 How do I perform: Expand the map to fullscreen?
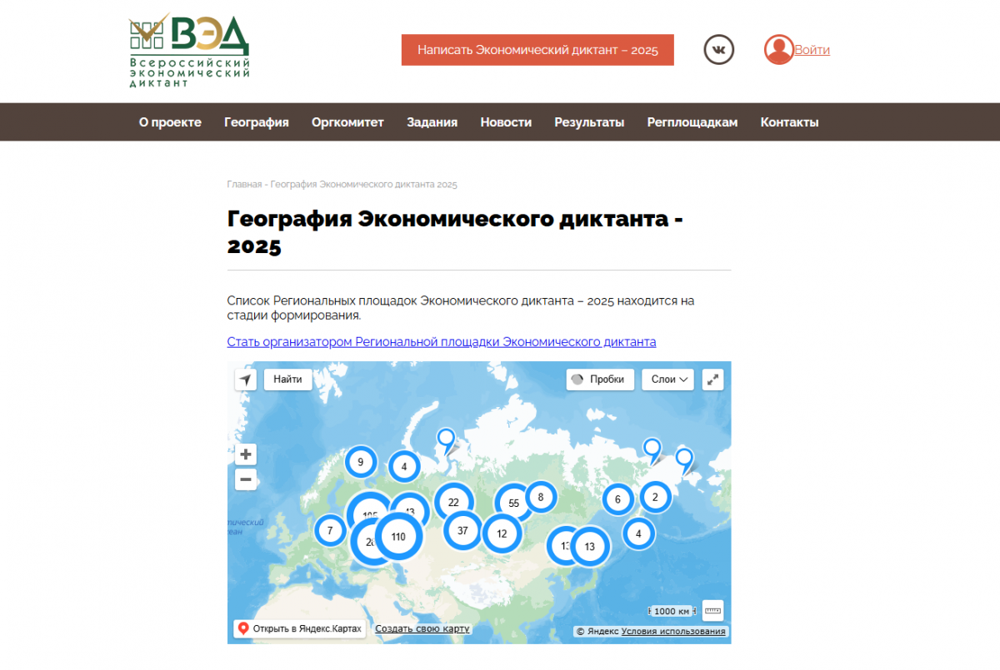click(x=712, y=380)
